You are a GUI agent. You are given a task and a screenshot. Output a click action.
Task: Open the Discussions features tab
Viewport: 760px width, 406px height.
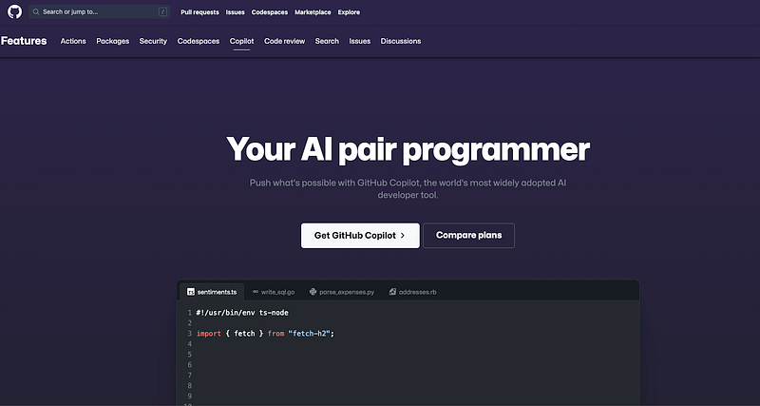coord(401,41)
